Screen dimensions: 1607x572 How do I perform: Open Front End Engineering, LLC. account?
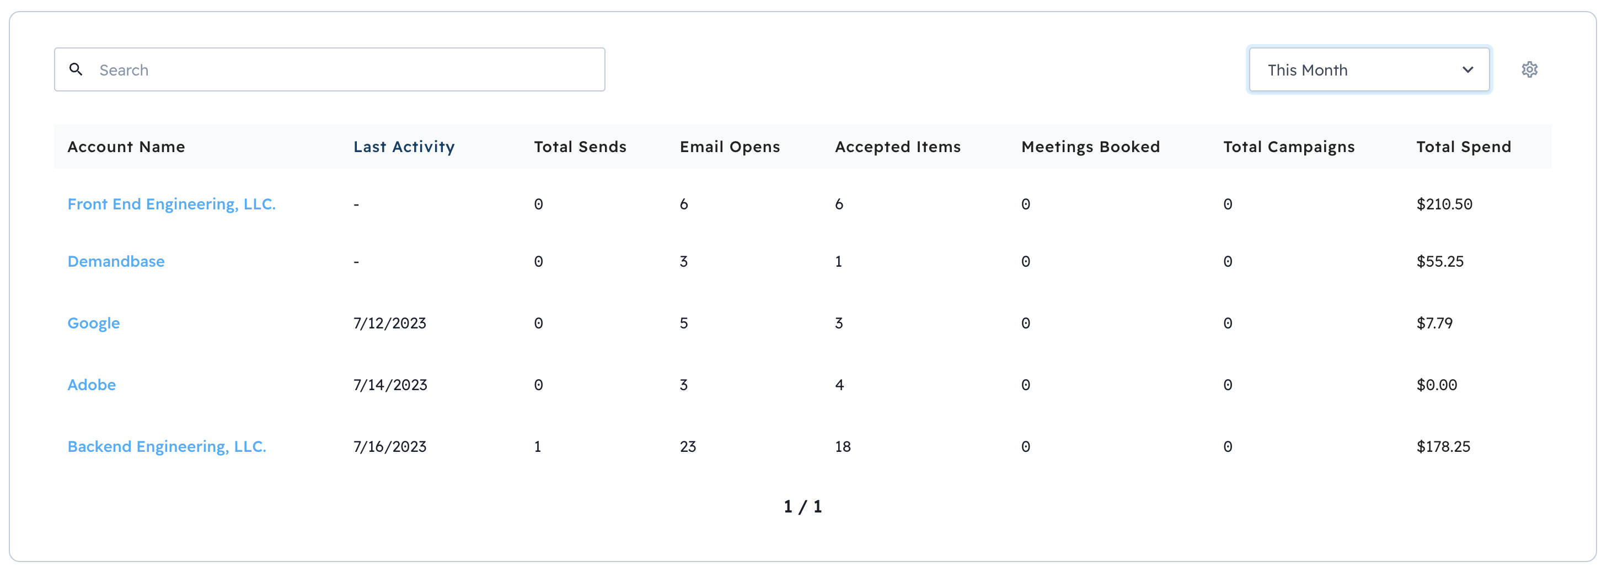172,204
